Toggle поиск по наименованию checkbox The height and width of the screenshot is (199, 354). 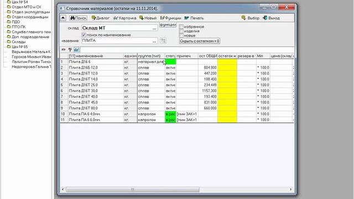click(84, 35)
